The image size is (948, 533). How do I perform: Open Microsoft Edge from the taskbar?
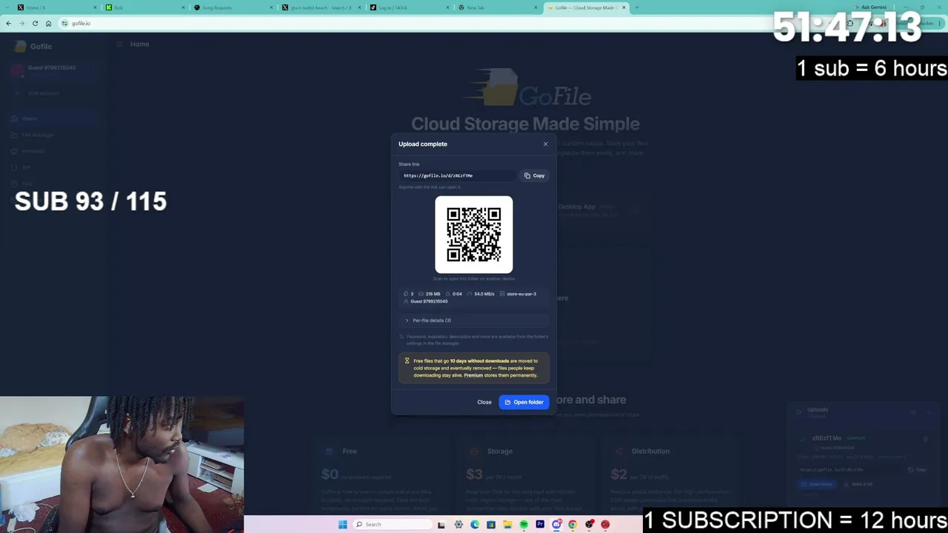coord(475,525)
